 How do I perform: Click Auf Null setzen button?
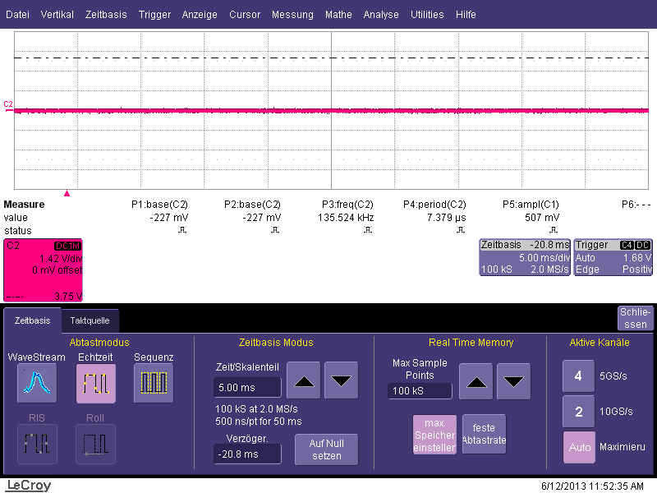pyautogui.click(x=326, y=449)
